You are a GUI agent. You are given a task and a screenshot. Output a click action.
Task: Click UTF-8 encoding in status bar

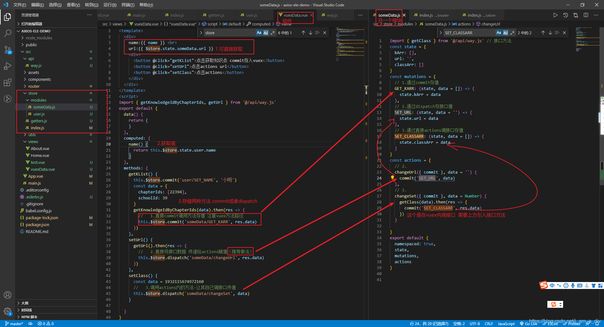[475, 324]
